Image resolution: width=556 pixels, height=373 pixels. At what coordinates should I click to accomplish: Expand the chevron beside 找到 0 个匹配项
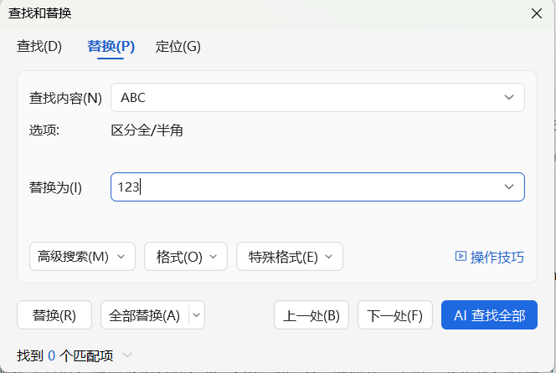(x=127, y=355)
